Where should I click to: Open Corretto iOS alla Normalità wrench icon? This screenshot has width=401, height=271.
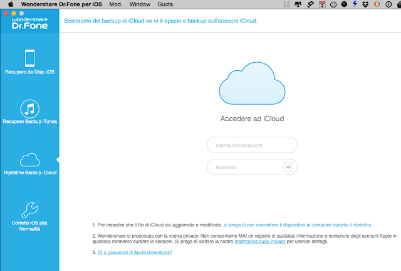(x=29, y=210)
